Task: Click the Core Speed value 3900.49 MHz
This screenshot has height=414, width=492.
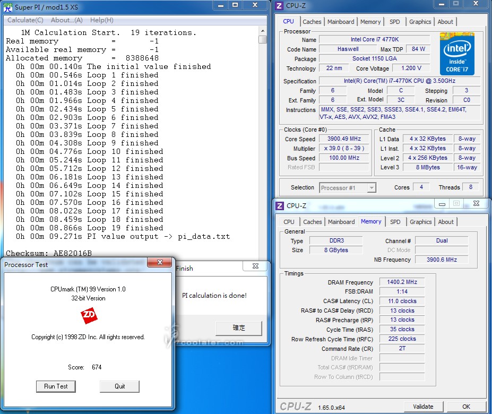Action: point(344,139)
